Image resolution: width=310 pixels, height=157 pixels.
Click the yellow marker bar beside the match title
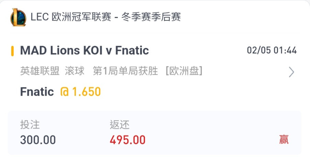[12, 51]
